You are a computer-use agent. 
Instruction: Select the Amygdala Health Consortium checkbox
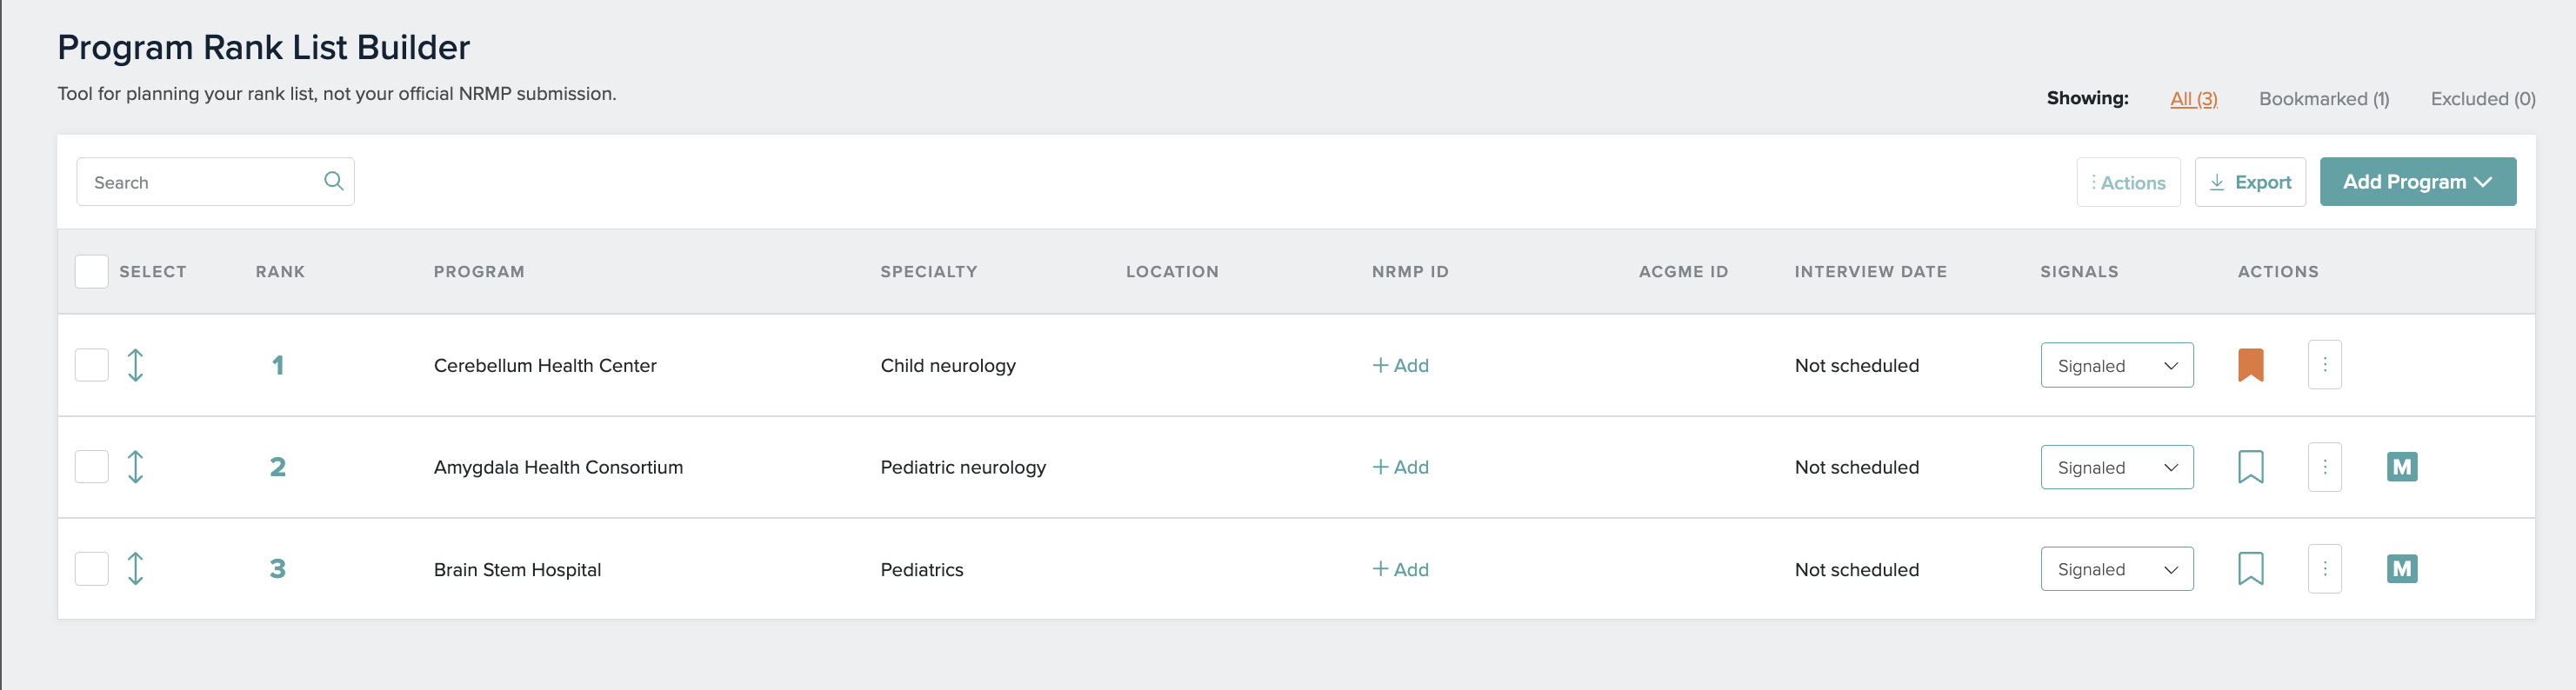coord(92,468)
